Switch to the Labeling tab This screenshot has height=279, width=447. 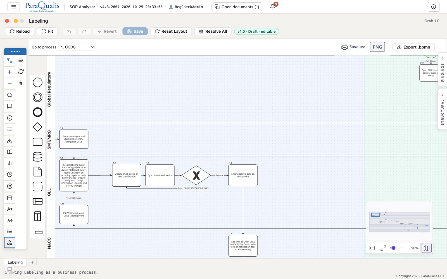coord(15,262)
